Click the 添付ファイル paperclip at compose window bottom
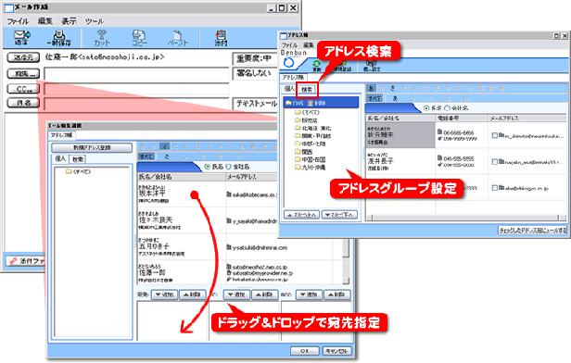The height and width of the screenshot is (363, 571). click(x=14, y=261)
